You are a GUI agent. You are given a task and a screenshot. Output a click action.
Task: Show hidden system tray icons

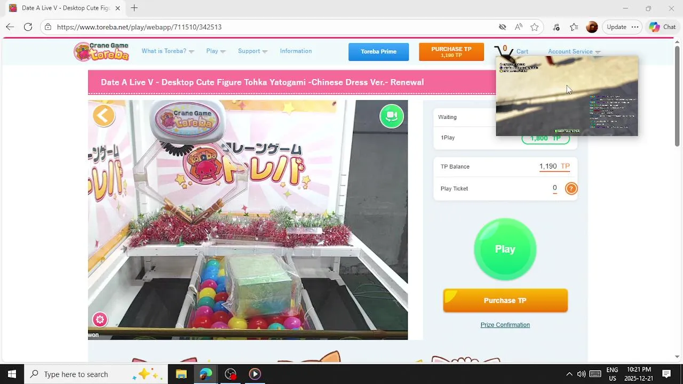point(569,374)
